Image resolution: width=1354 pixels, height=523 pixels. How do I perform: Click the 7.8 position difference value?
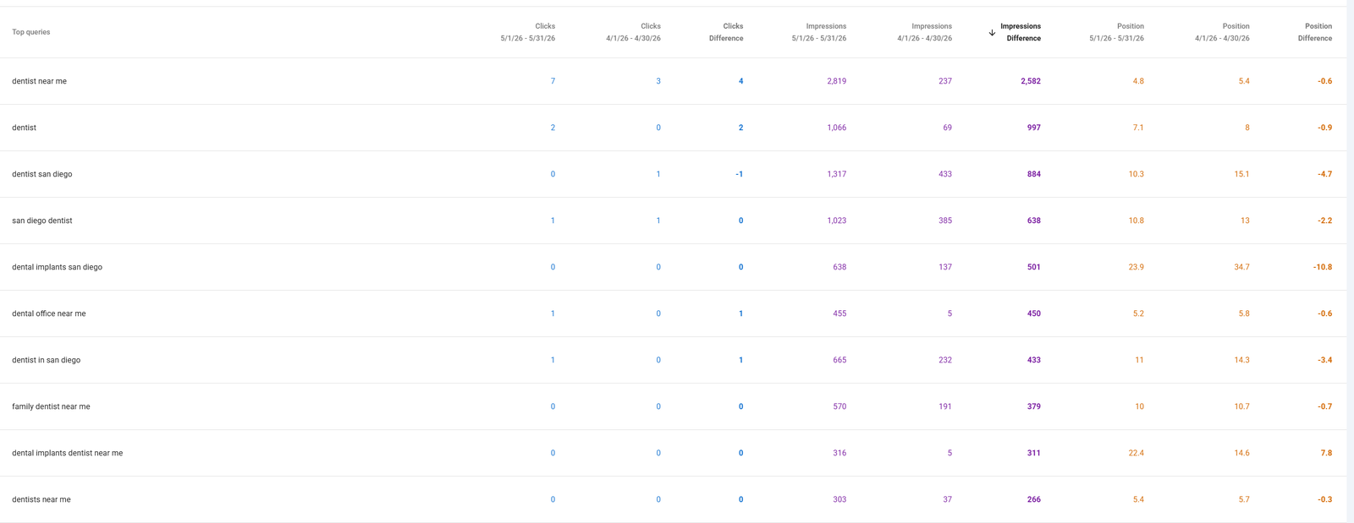[1326, 453]
